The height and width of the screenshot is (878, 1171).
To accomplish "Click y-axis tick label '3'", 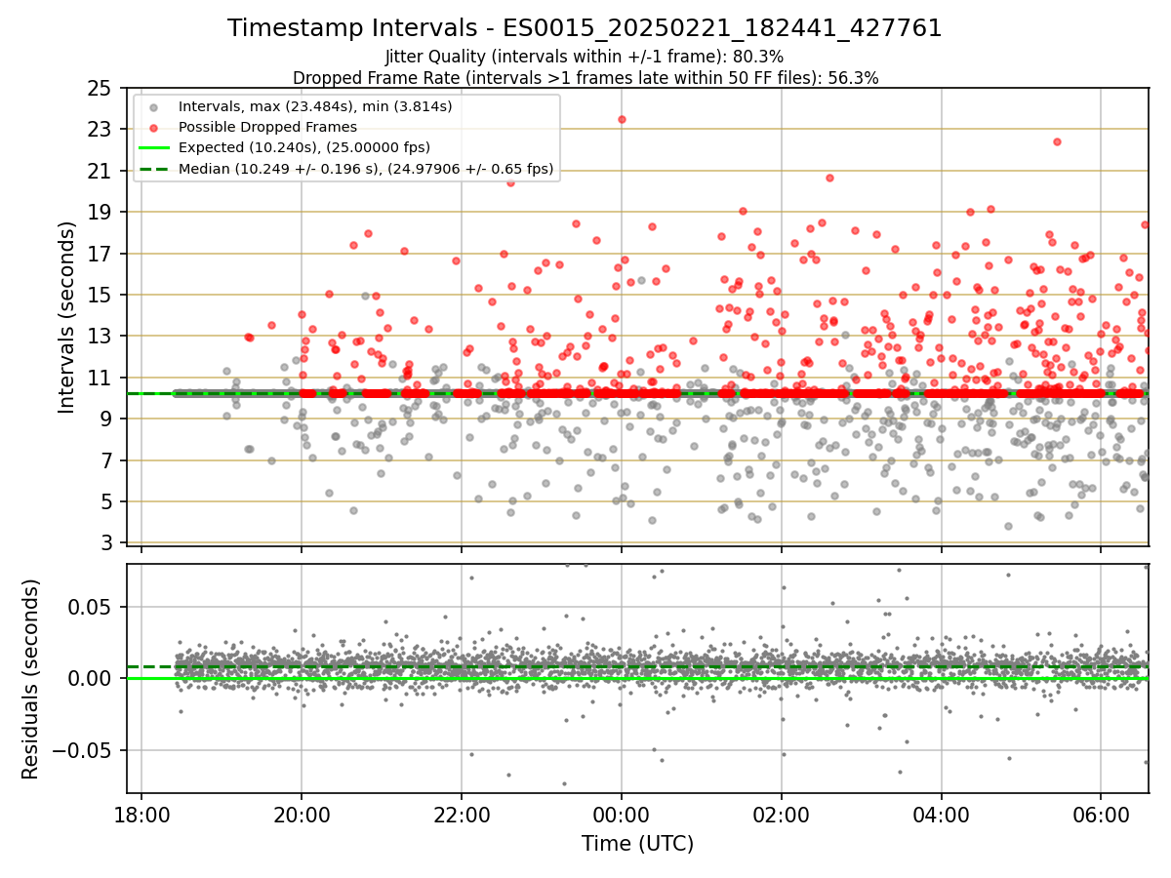I will [105, 542].
